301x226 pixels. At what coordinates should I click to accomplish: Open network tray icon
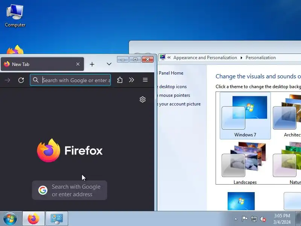tap(254, 219)
